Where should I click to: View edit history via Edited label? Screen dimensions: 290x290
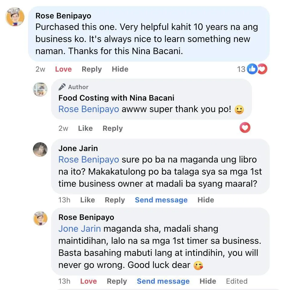coord(237,281)
